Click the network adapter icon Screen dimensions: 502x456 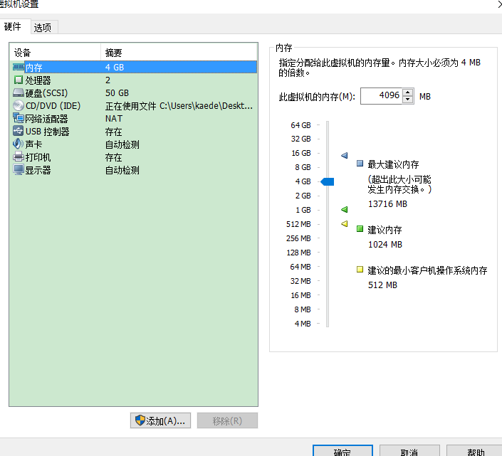(19, 118)
